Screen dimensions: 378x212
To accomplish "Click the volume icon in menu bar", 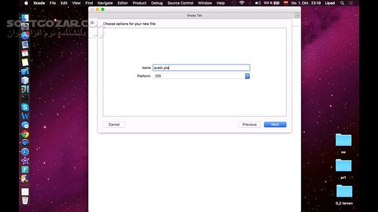I will coord(257,3).
